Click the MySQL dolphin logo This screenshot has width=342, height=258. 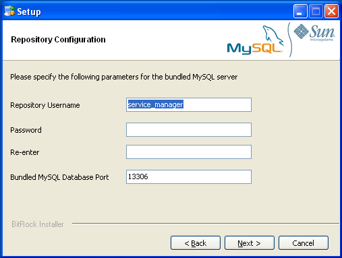coord(256,40)
